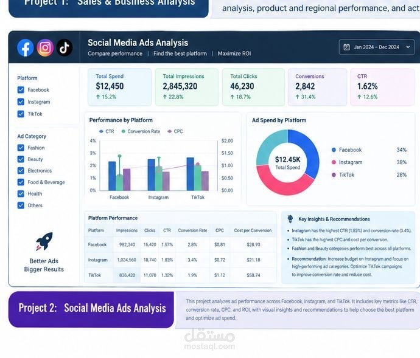Click the Conversions 2,842 card
The width and height of the screenshot is (420, 358).
[317, 87]
